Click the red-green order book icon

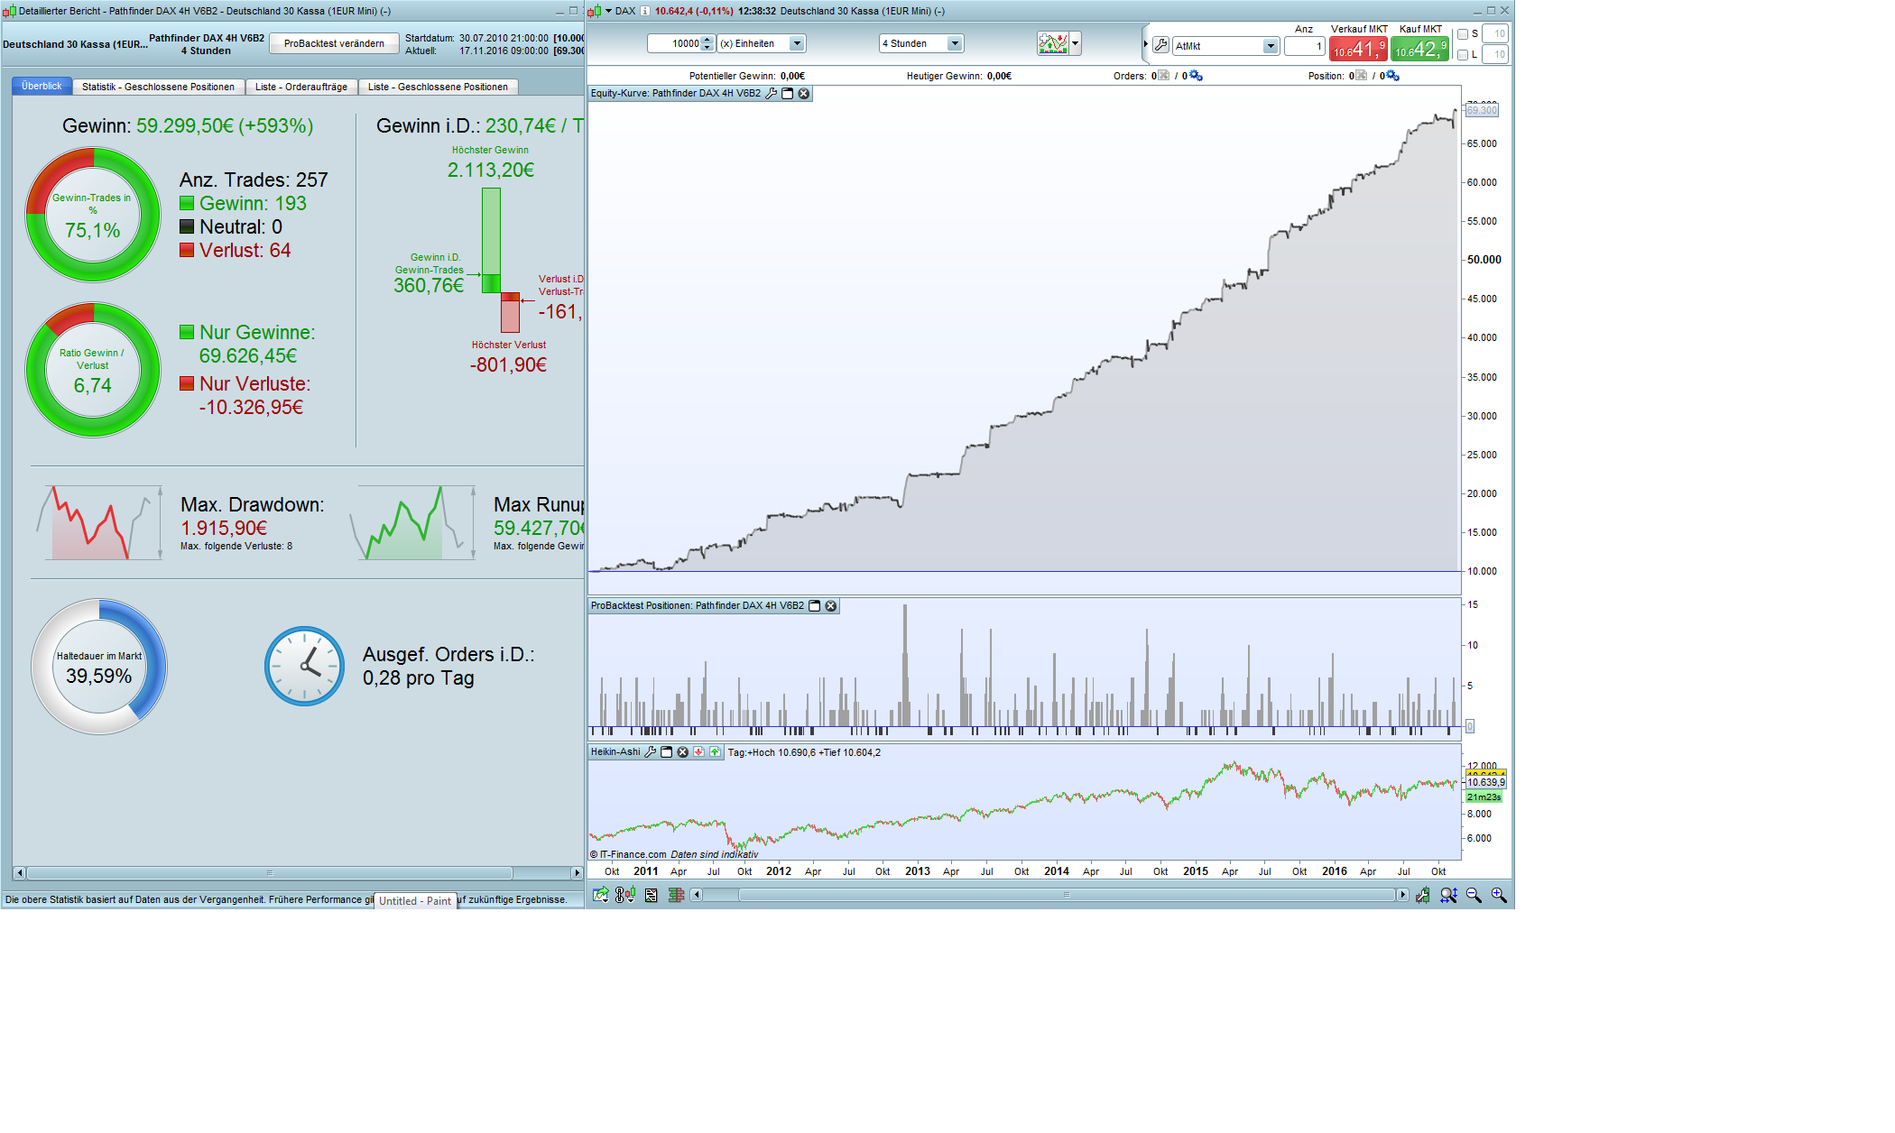tap(676, 895)
